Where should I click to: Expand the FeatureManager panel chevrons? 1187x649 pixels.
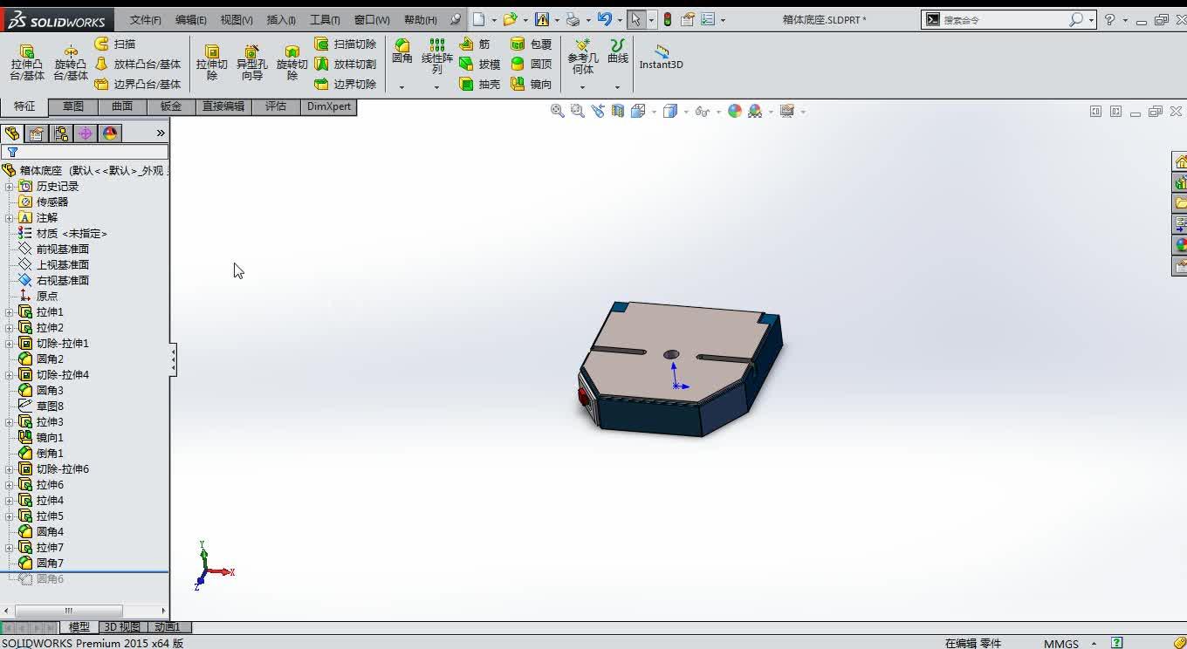(161, 133)
